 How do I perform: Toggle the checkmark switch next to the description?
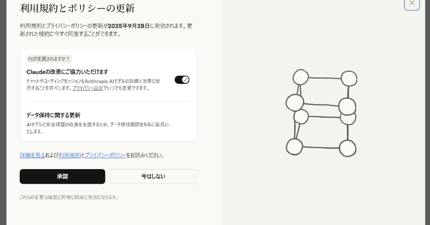click(182, 80)
